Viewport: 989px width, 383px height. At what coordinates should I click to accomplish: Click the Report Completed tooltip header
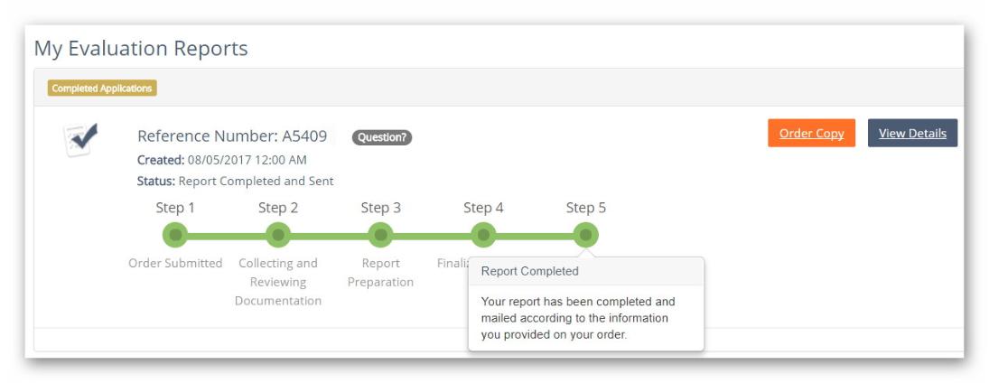click(x=586, y=271)
